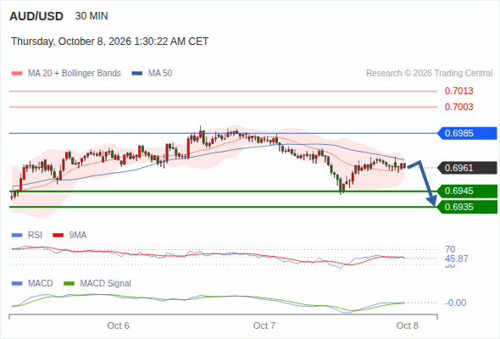Click the black 0.6961 current price tag
The width and height of the screenshot is (500, 339).
pos(467,168)
